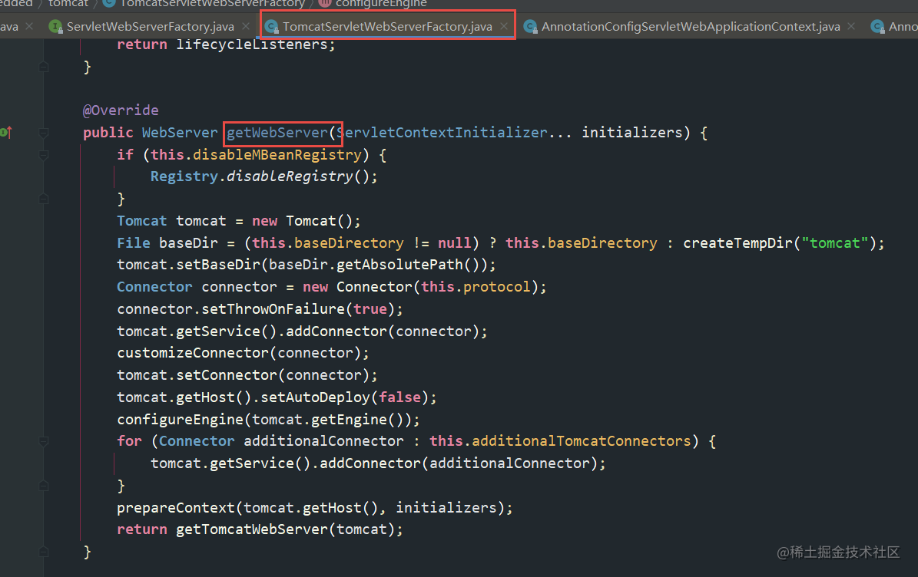Click the File type in baseDir declaration

[134, 243]
